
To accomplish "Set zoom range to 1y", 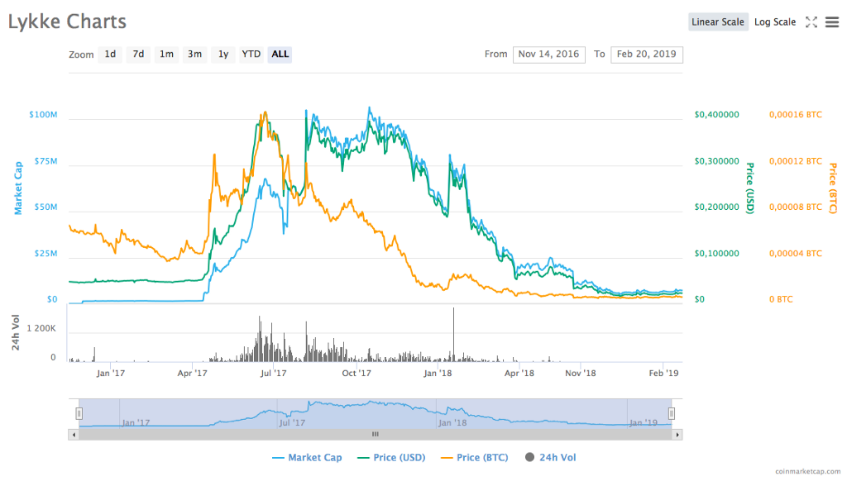I will 223,54.
